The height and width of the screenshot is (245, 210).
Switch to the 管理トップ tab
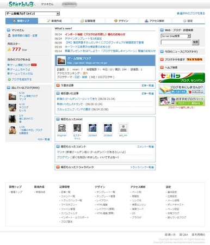click(22, 21)
